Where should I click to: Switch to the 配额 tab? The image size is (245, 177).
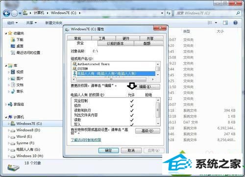click(x=148, y=44)
